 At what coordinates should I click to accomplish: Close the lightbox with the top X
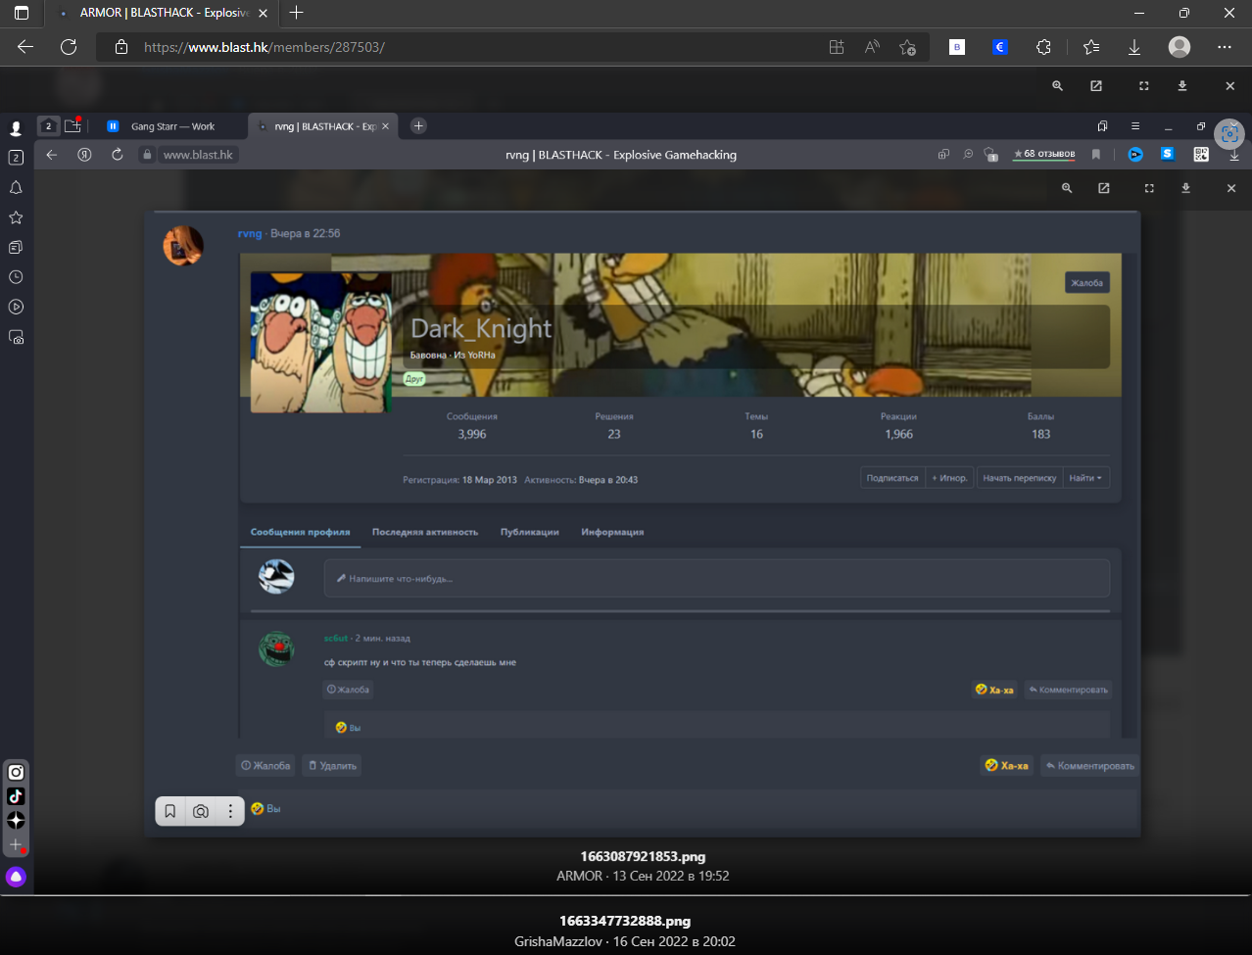pos(1230,86)
